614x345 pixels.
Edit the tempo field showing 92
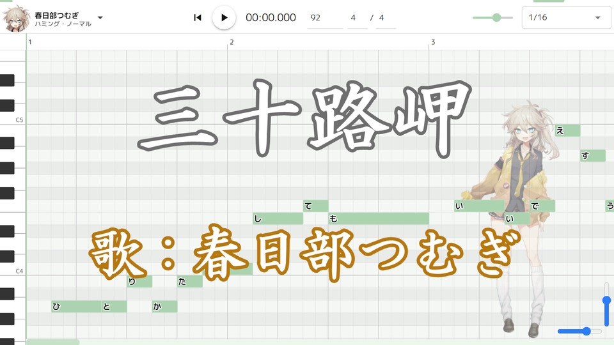point(325,18)
